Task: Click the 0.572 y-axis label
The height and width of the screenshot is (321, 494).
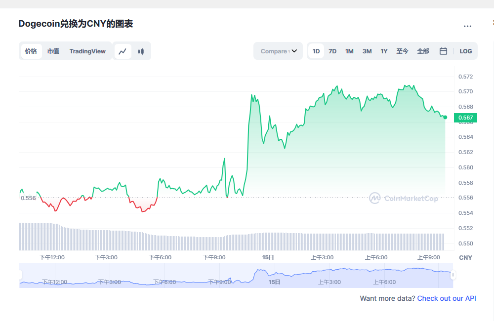Action: point(466,77)
